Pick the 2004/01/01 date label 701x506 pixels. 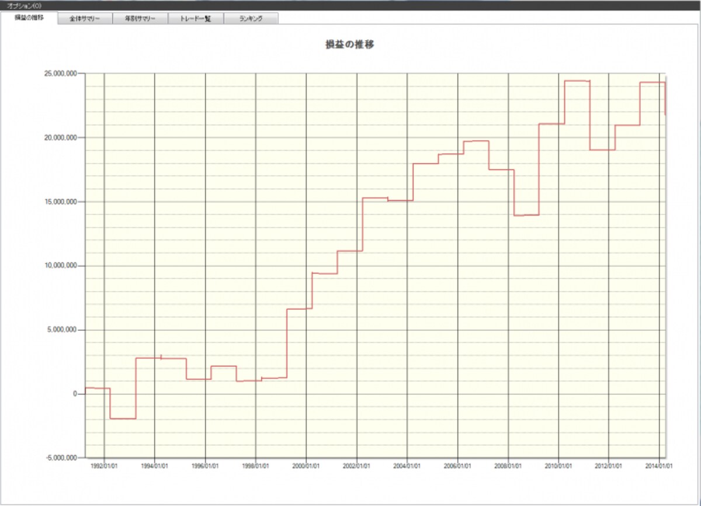[x=407, y=466]
